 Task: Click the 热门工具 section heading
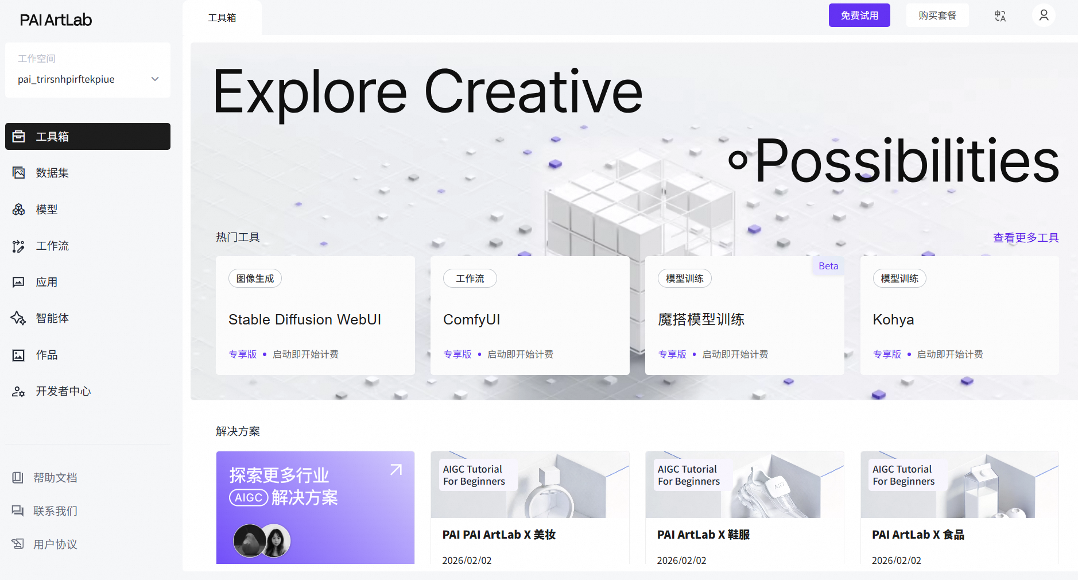click(238, 237)
